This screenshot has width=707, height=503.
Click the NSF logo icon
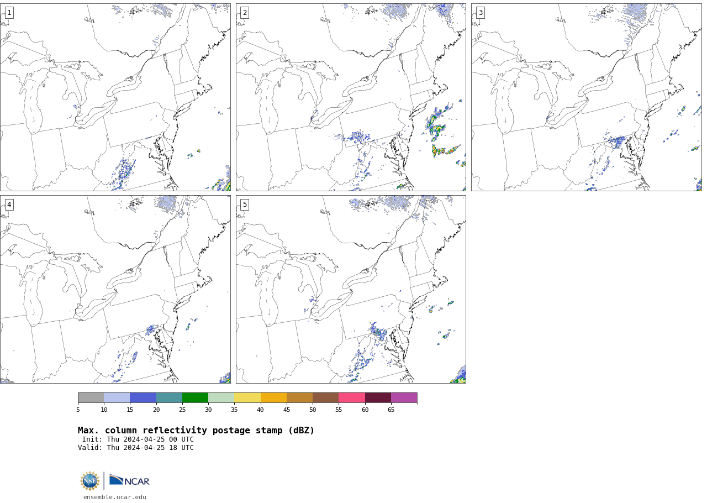[90, 481]
